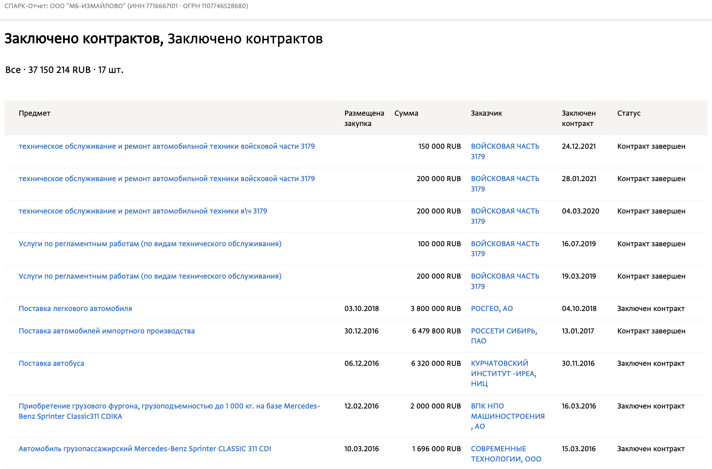Screen dimensions: 712x469
Task: Select contract date '24.12.2021'
Action: (579, 146)
